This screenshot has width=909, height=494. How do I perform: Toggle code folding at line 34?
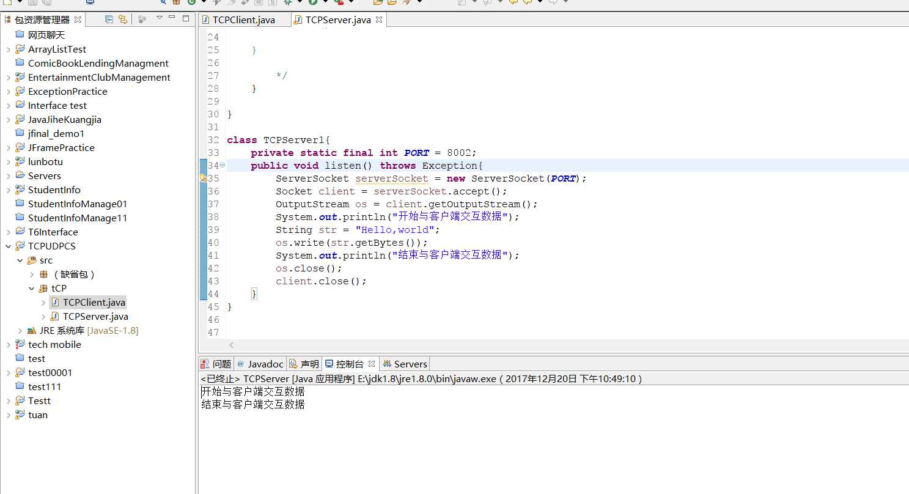[223, 165]
